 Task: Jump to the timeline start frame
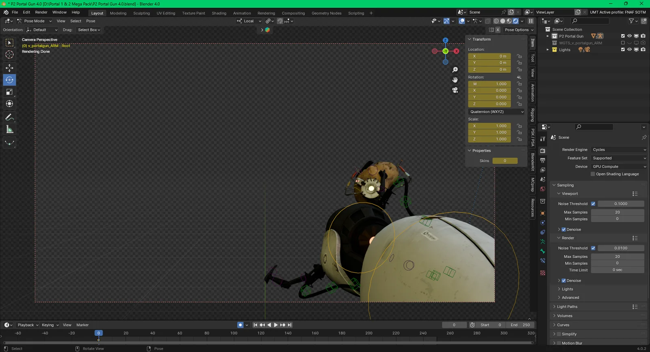[x=255, y=325]
